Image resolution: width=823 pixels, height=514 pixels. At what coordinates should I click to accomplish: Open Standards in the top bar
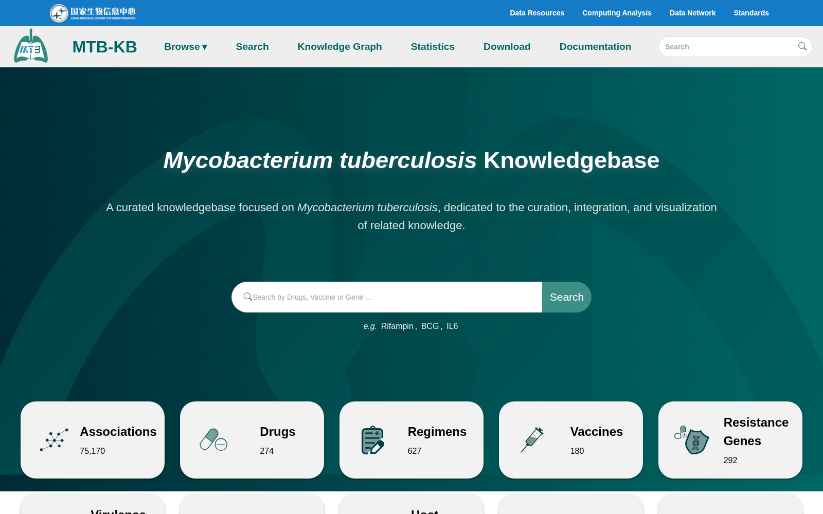tap(751, 13)
